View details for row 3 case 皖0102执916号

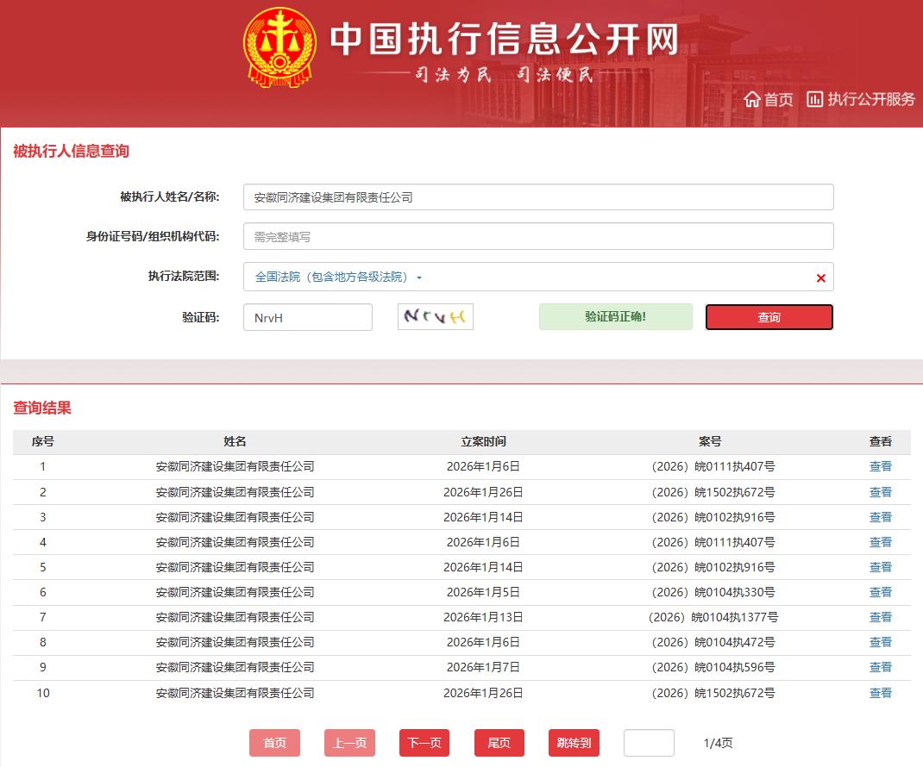point(880,517)
